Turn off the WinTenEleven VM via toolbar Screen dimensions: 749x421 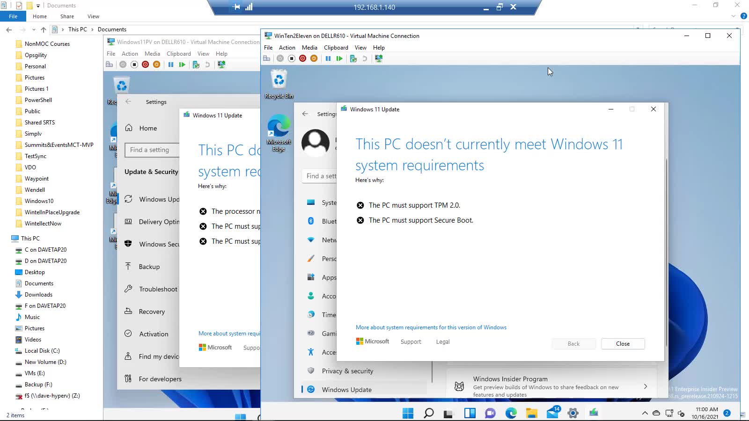[x=291, y=58]
